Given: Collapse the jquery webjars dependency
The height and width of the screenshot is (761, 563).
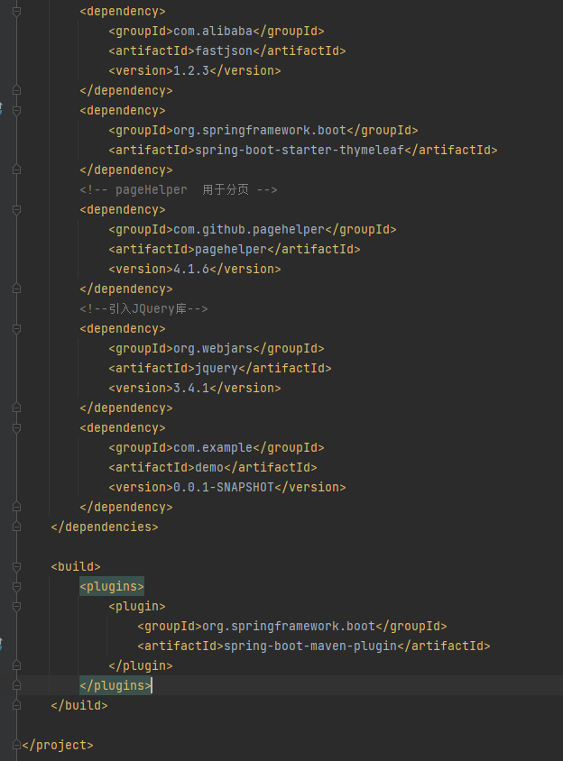Looking at the screenshot, I should click(16, 328).
